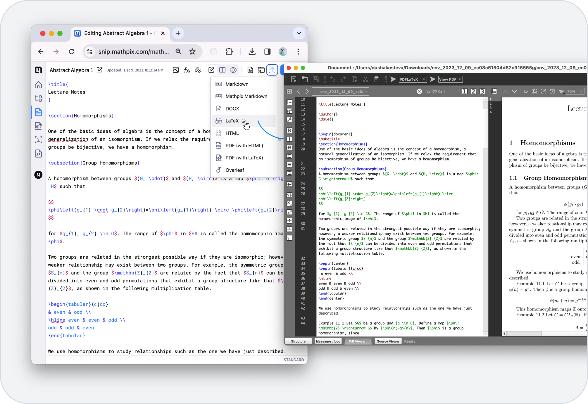
Task: Toggle the preview eye icon in Mathpix toolbar
Action: point(233,70)
